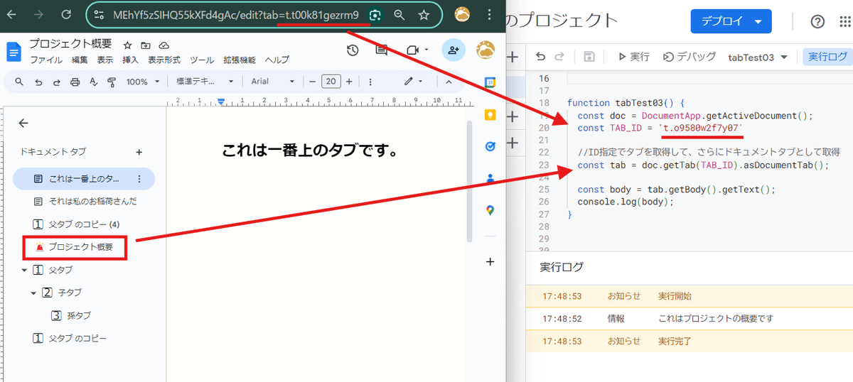Viewport: 853px width, 382px height.
Task: Open Contacts side panel icon
Action: (490, 178)
